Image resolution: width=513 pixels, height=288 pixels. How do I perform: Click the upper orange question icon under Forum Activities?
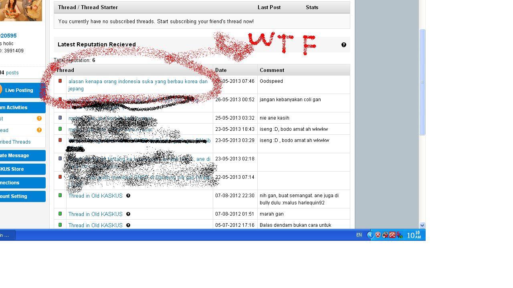pos(39,118)
